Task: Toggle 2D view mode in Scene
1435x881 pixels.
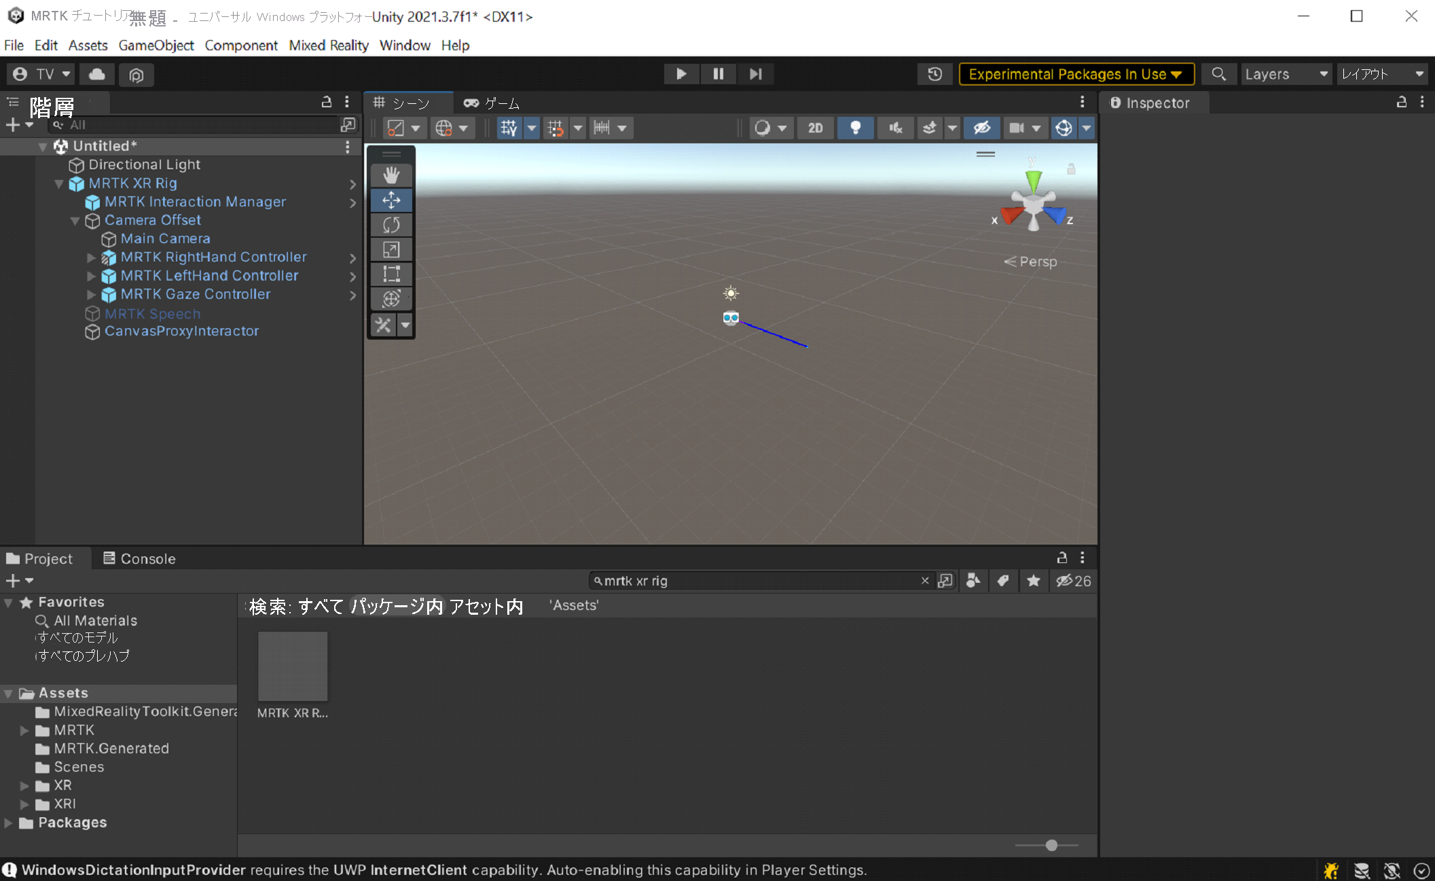Action: [816, 127]
